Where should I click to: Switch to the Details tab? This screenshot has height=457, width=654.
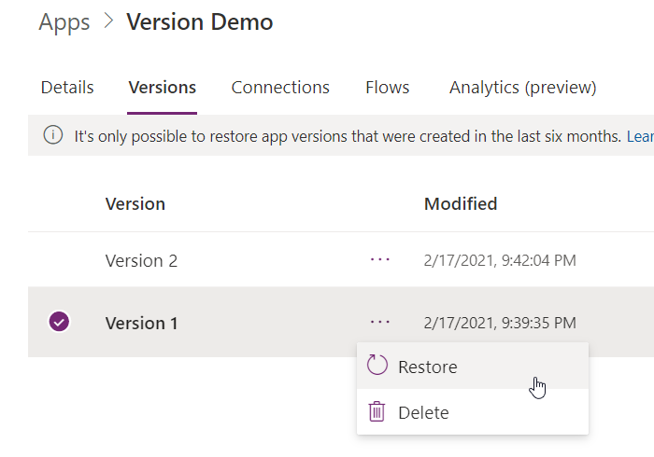coord(67,88)
